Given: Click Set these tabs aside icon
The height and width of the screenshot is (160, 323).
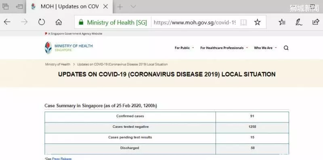Looking at the screenshot, I should point(19,6).
